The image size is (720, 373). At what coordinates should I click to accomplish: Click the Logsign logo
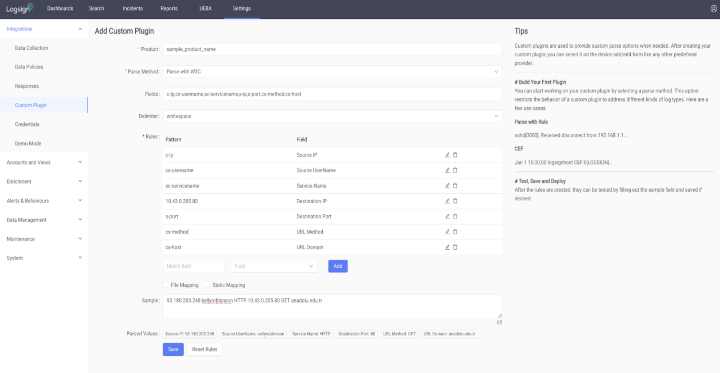click(x=20, y=8)
